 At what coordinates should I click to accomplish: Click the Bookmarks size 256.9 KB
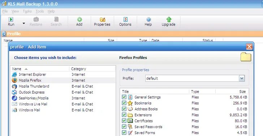240,103
